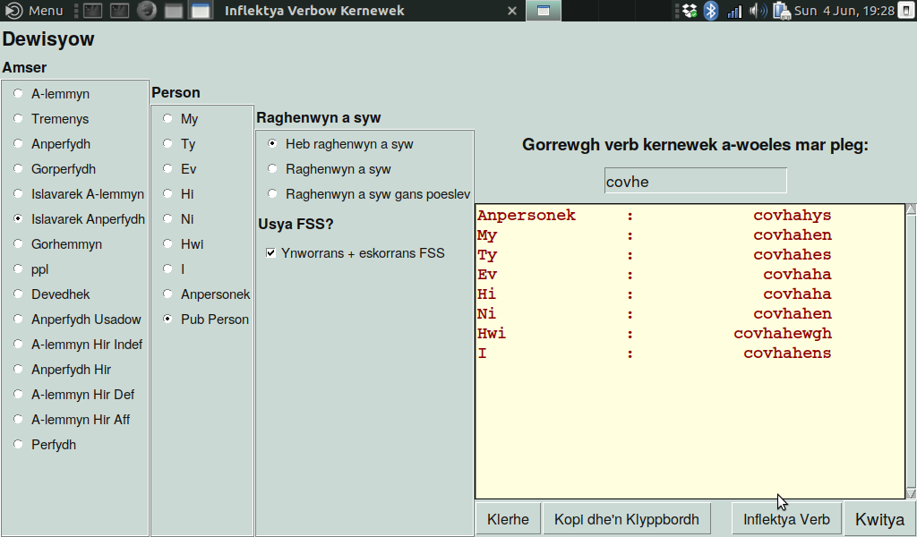This screenshot has width=917, height=537.
Task: Choose the Gorperfydh tense radio button
Action: pyautogui.click(x=18, y=169)
